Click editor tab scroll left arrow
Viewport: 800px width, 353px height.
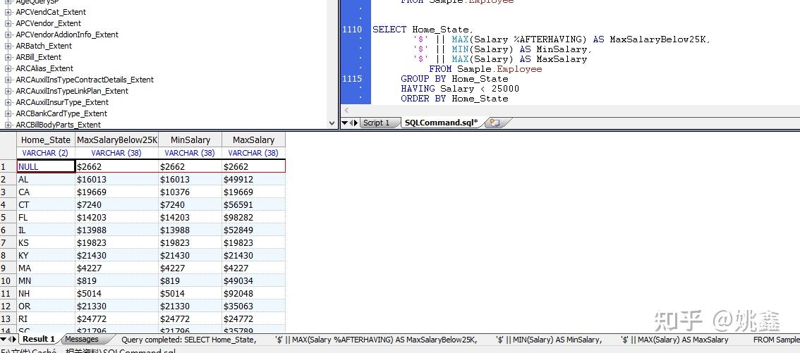(351, 123)
